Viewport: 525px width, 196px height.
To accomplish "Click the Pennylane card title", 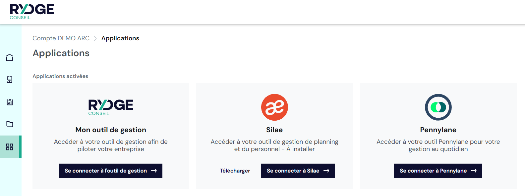I will (438, 130).
